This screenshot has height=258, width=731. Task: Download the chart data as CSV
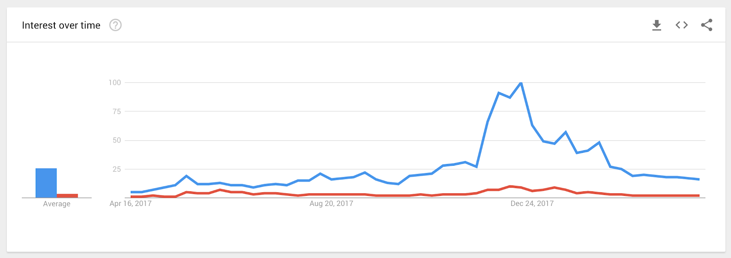pos(657,25)
